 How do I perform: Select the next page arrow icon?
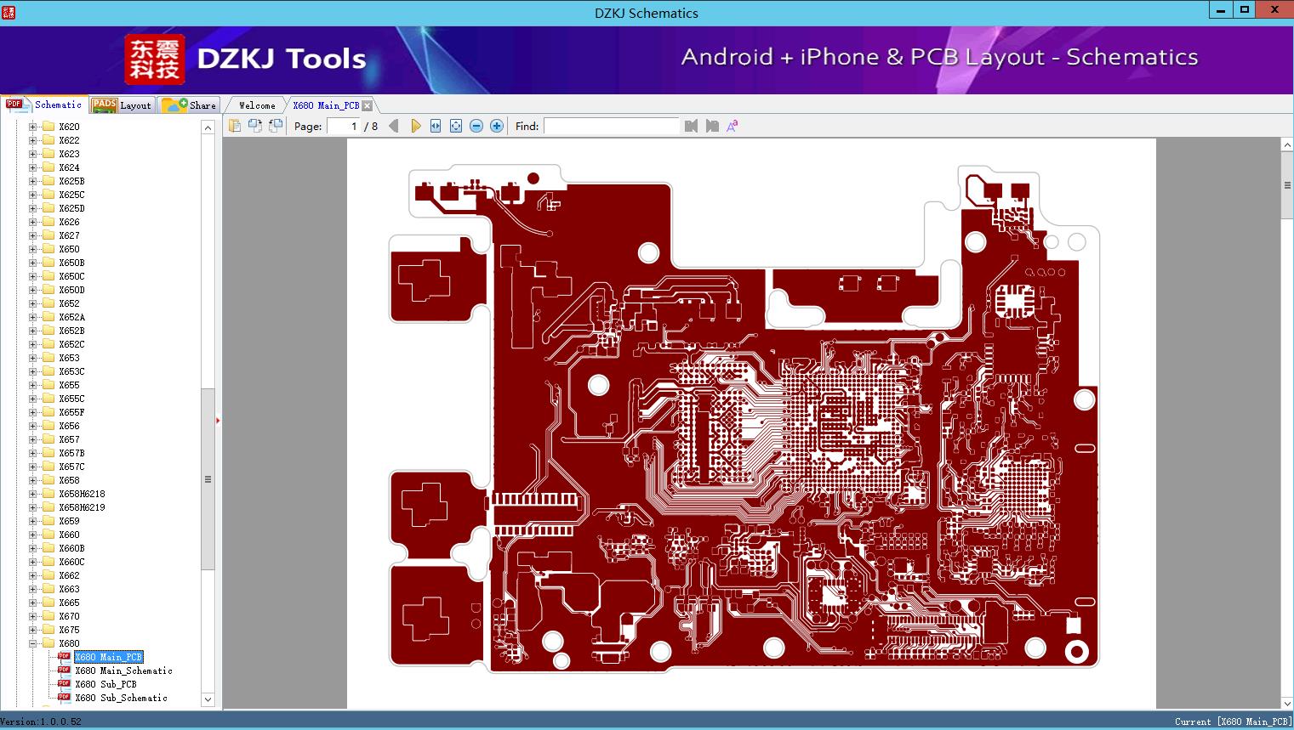(x=415, y=125)
